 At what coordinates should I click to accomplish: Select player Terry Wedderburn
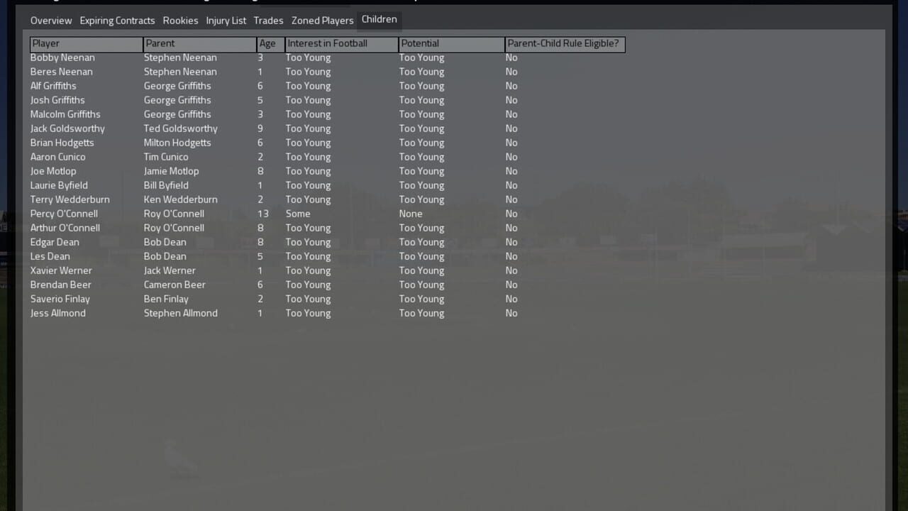70,199
